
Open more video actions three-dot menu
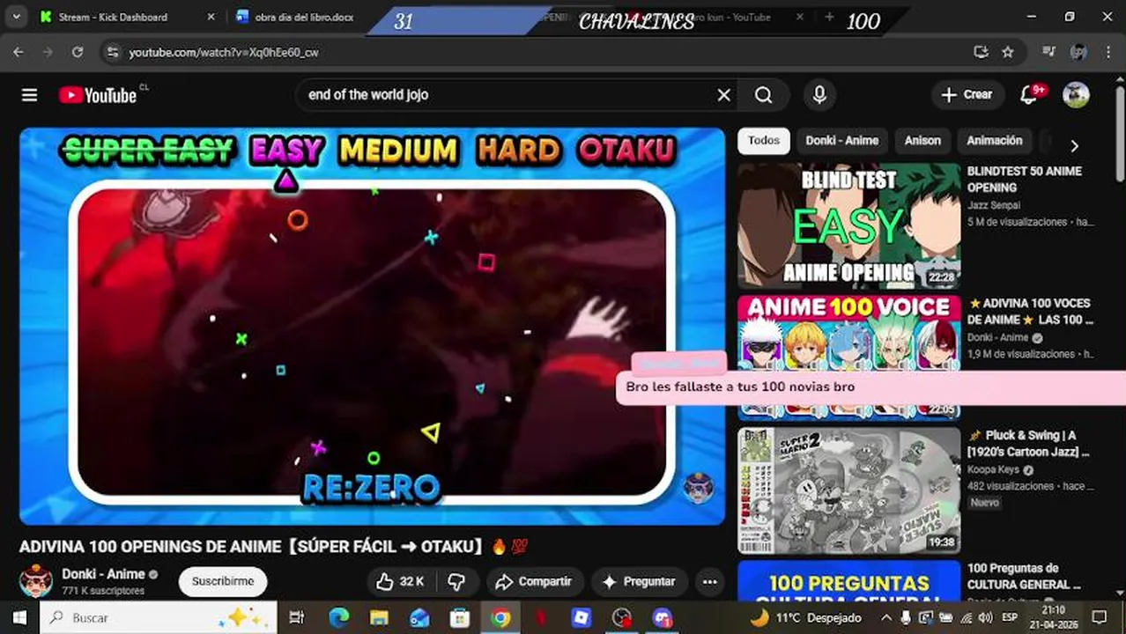710,581
